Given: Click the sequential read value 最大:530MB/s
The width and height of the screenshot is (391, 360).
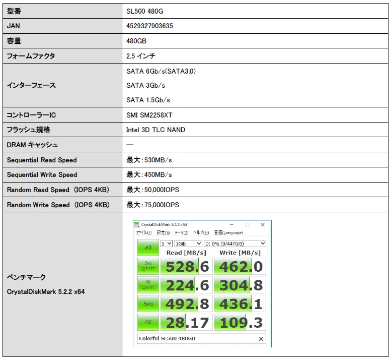Looking at the screenshot, I should click(x=149, y=160).
